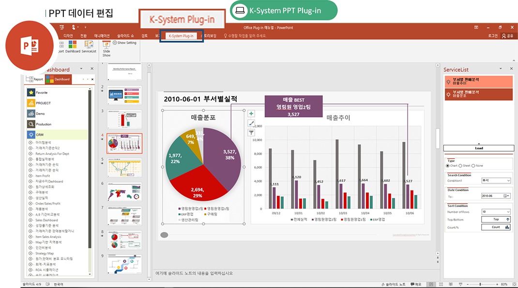Select 부서별 판매분석 매출분포 service item
Image resolution: width=518 pixels, height=288 pixels.
479,94
